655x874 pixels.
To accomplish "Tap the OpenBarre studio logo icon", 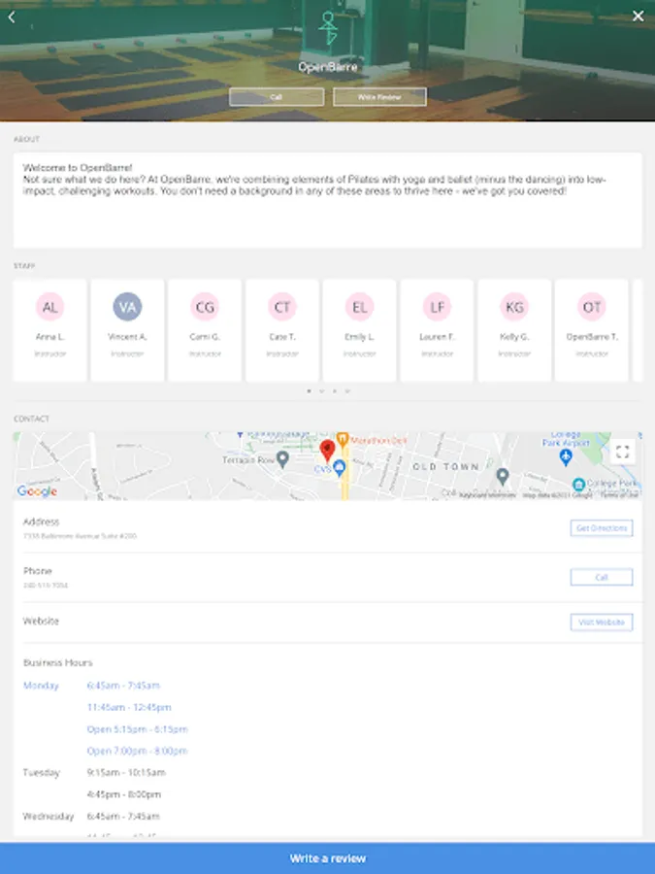I will (x=328, y=28).
